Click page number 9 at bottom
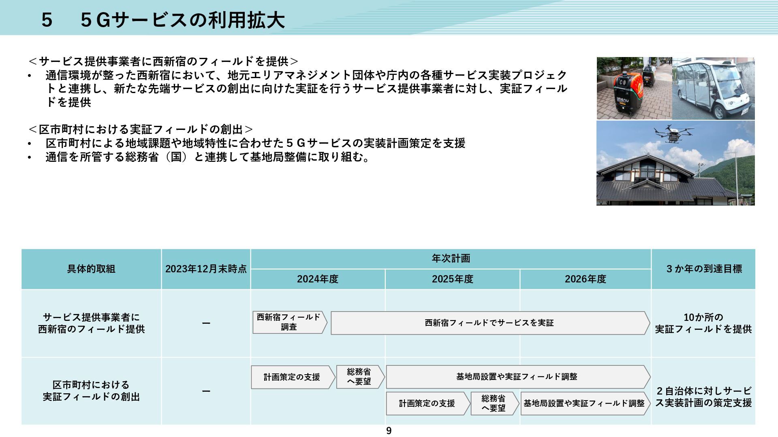Image resolution: width=778 pixels, height=437 pixels. click(389, 431)
